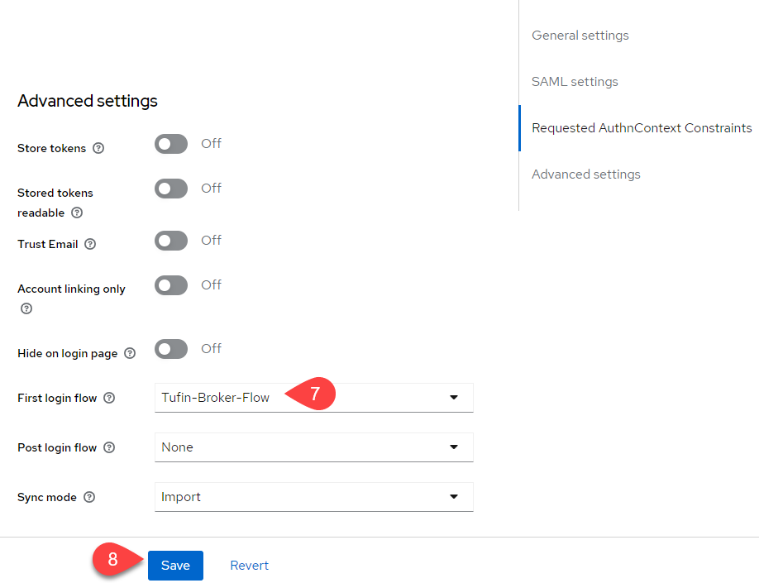Open the First login flow dropdown

pyautogui.click(x=313, y=398)
